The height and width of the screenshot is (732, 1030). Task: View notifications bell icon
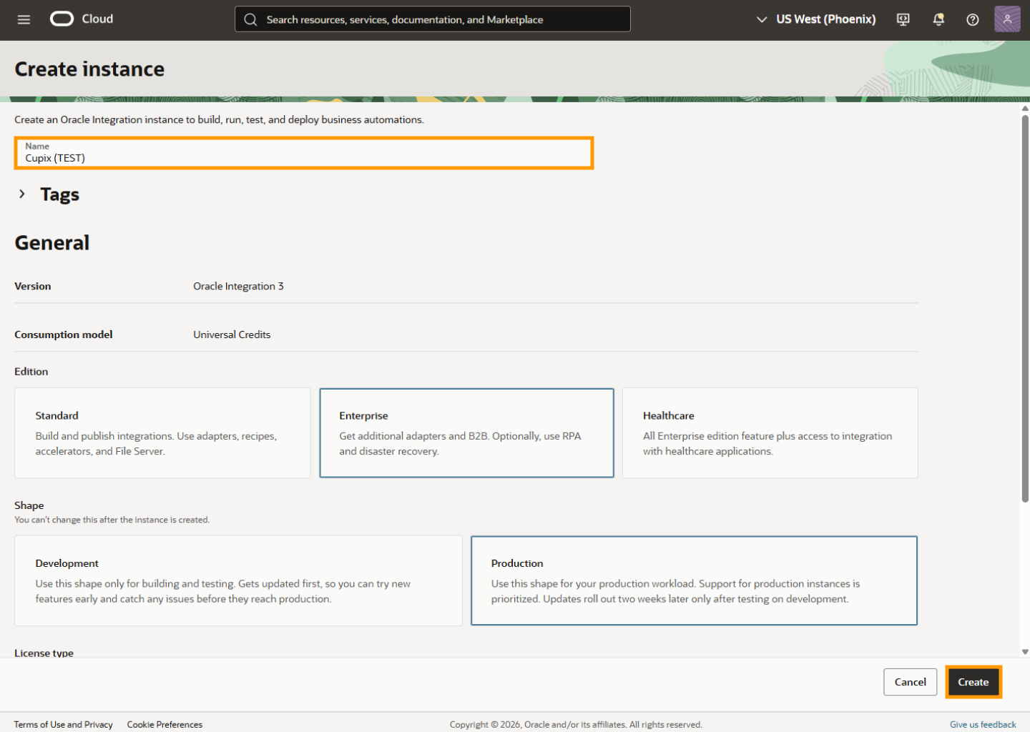click(x=938, y=19)
